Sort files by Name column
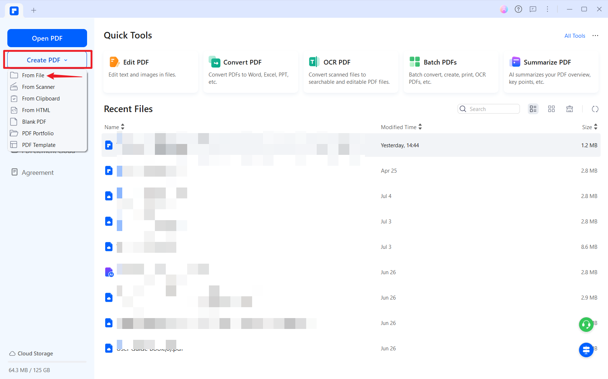 [114, 127]
